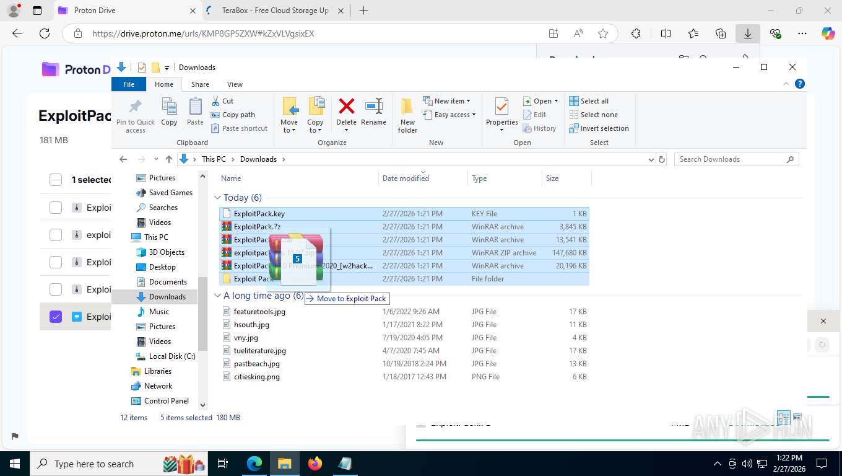Open Firefox from taskbar
The image size is (842, 476).
click(x=315, y=464)
